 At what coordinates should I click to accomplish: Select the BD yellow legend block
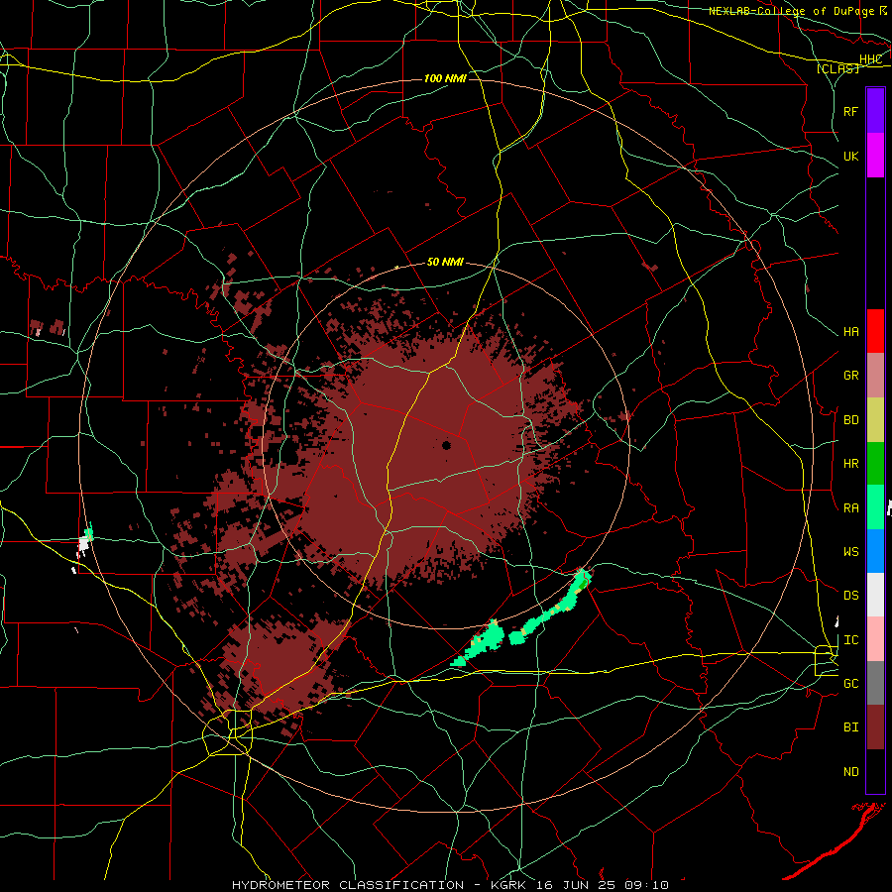pyautogui.click(x=875, y=420)
